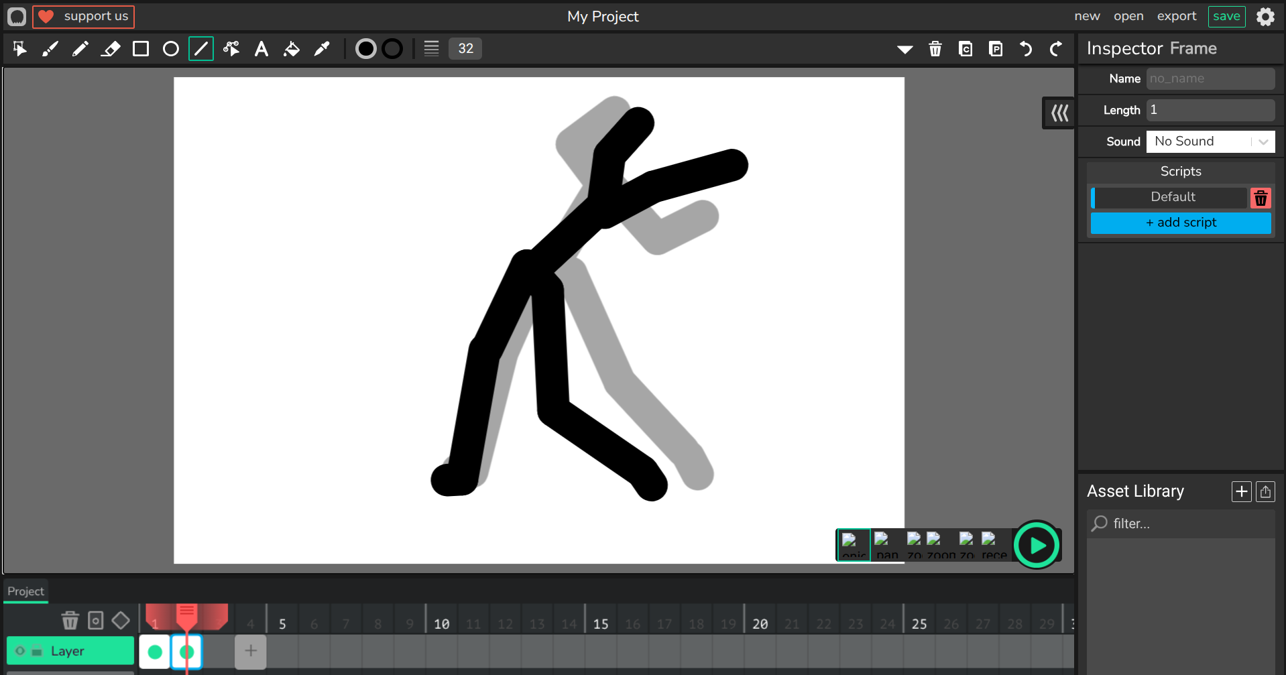
Task: Toggle the onion skin canvas option
Action: tap(853, 545)
